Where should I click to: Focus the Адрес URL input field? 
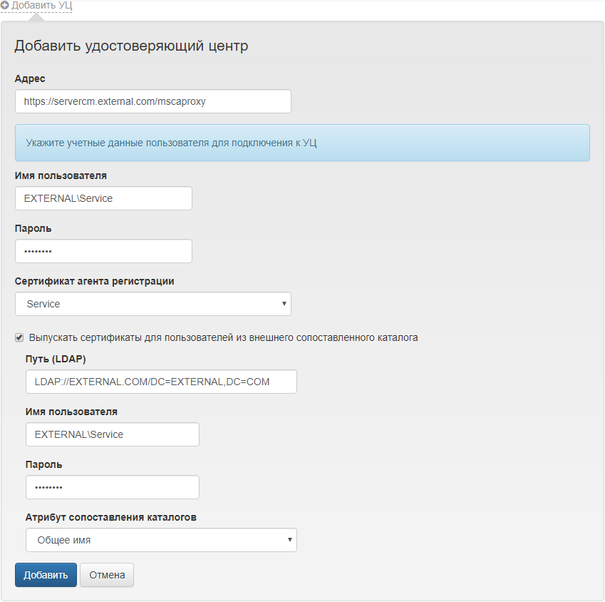[152, 101]
